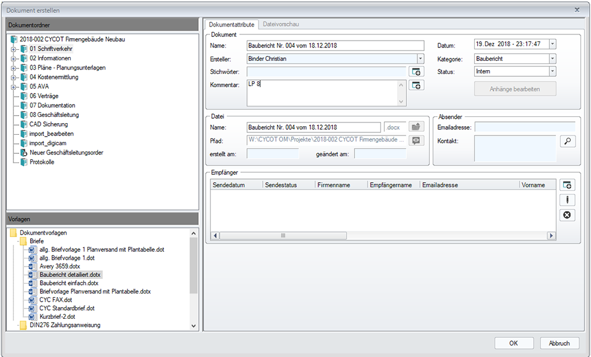
Task: Open the Status dropdown showing Intern
Action: click(552, 72)
